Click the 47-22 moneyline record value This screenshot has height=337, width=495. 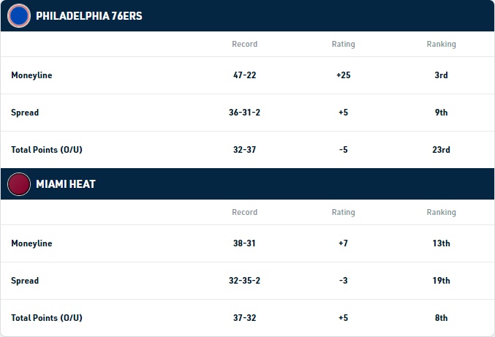245,75
